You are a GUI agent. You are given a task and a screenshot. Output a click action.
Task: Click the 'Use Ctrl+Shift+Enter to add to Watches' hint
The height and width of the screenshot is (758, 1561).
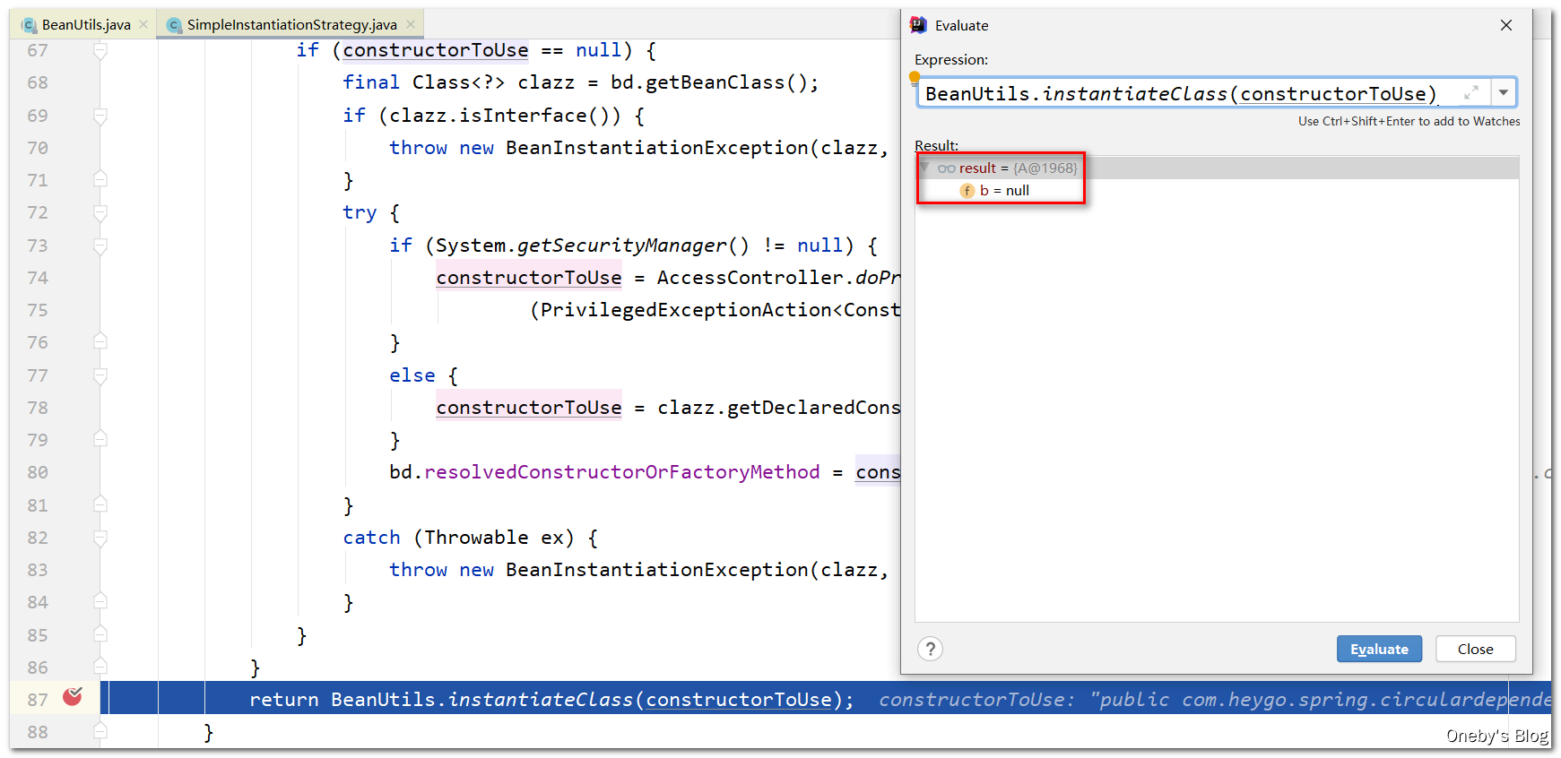tap(1409, 121)
